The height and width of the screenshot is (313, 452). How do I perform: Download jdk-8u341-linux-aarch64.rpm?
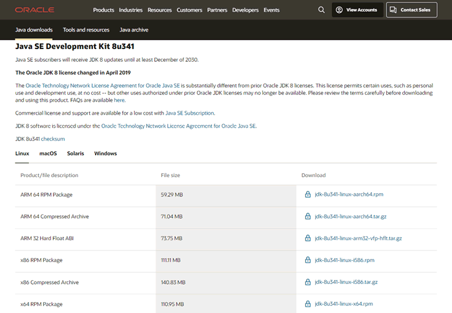[349, 194]
